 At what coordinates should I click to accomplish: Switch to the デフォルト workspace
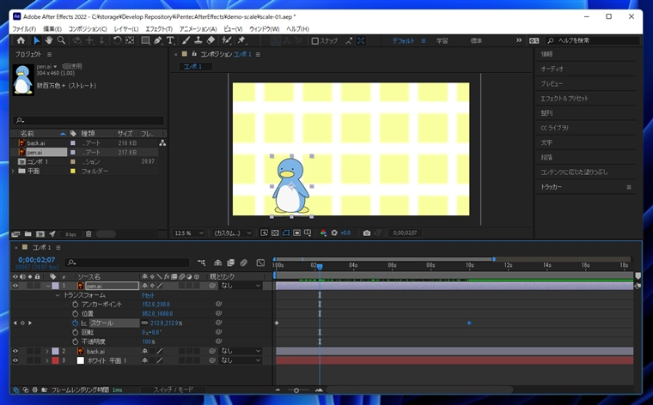coord(403,40)
